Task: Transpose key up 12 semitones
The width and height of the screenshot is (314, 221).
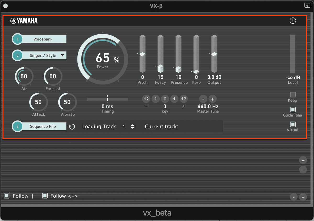Action: tap(184, 99)
